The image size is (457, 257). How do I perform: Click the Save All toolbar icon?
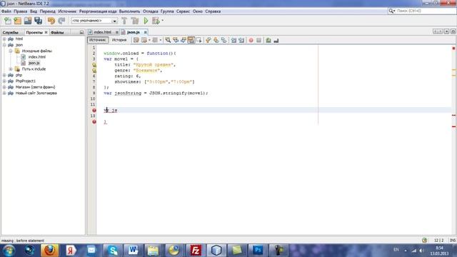click(x=38, y=21)
